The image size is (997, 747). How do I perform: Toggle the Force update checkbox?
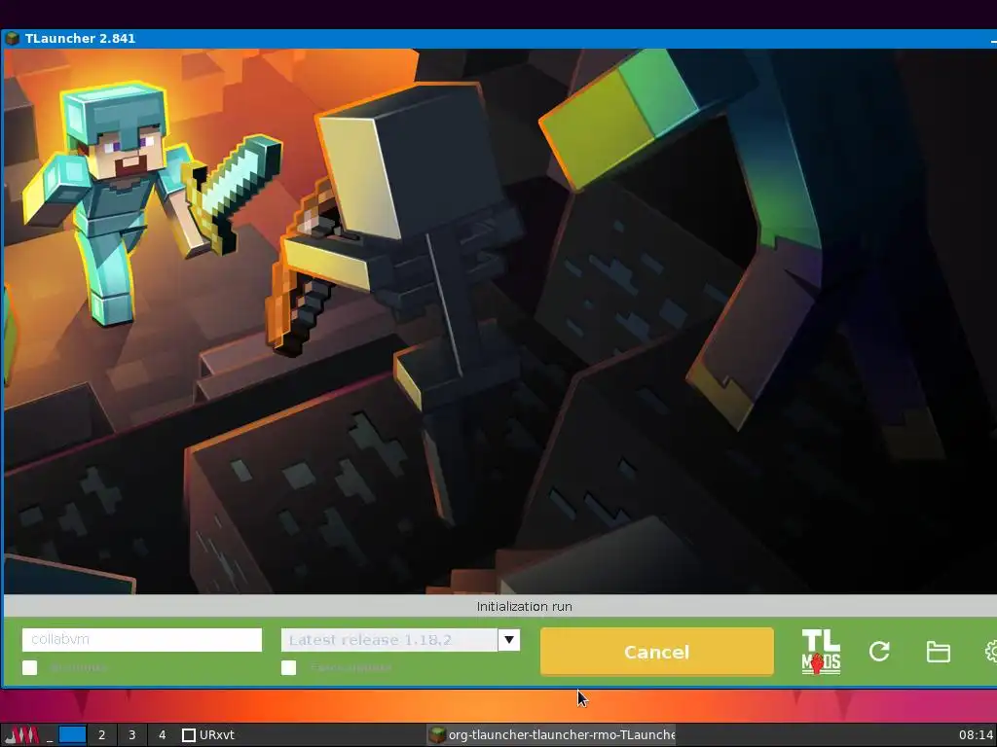click(x=288, y=667)
